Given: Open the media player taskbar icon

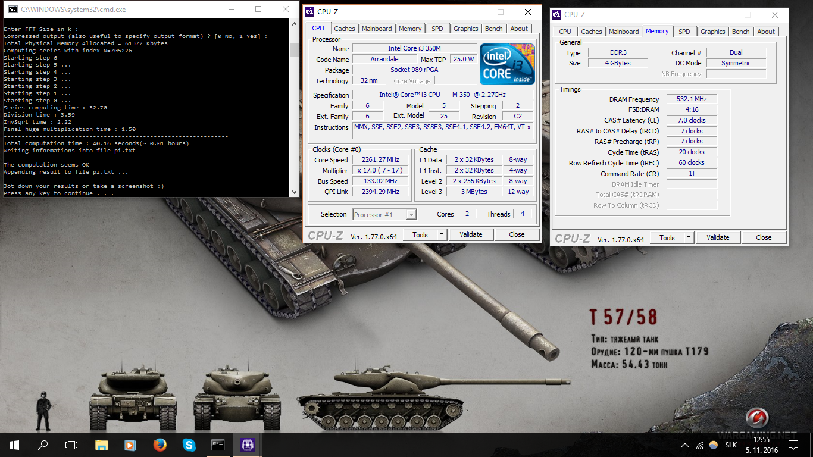Looking at the screenshot, I should click(x=130, y=445).
